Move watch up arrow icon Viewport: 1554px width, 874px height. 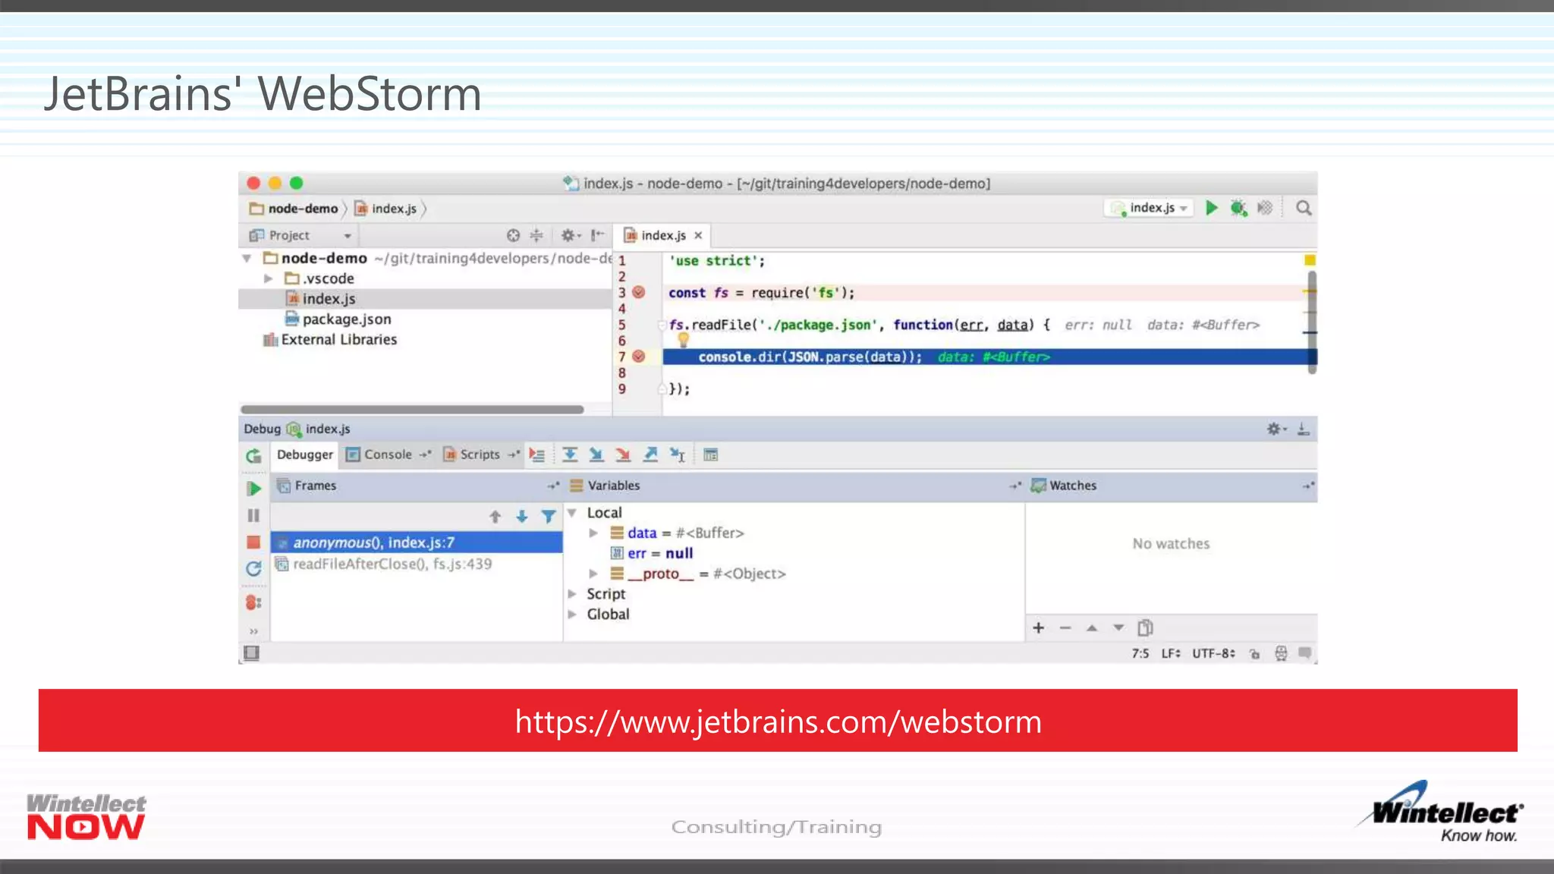pyautogui.click(x=1092, y=627)
